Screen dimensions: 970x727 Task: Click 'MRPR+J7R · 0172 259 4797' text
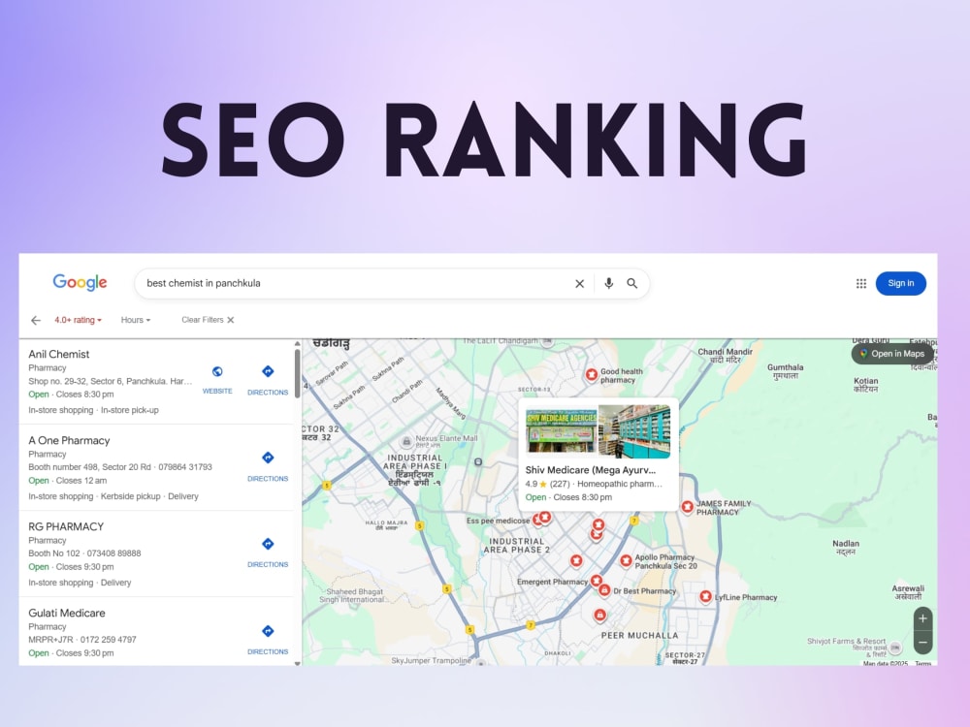82,640
